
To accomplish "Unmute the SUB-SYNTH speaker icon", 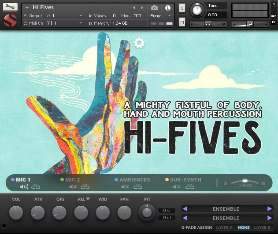I will (x=177, y=187).
